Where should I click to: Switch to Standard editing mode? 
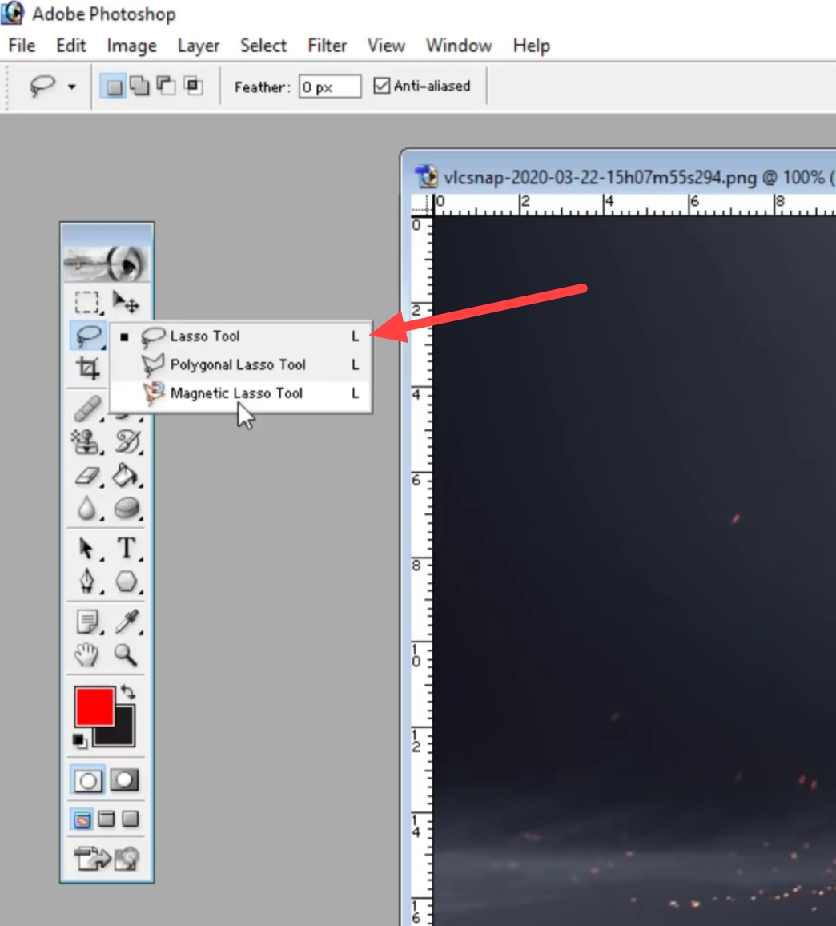(x=88, y=781)
